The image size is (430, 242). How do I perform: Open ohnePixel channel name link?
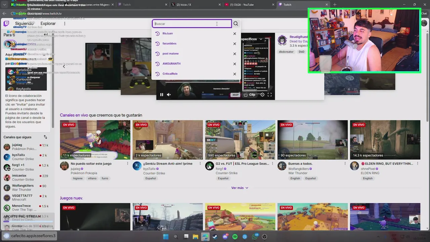pyautogui.click(x=368, y=169)
